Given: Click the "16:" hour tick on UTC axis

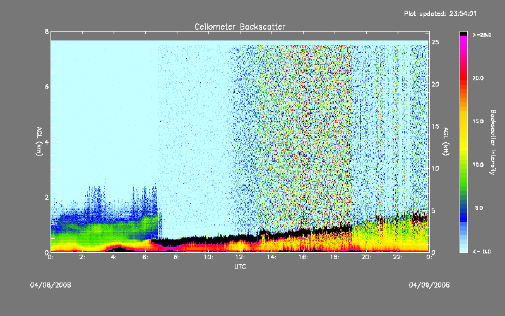Looking at the screenshot, I should click(303, 257).
